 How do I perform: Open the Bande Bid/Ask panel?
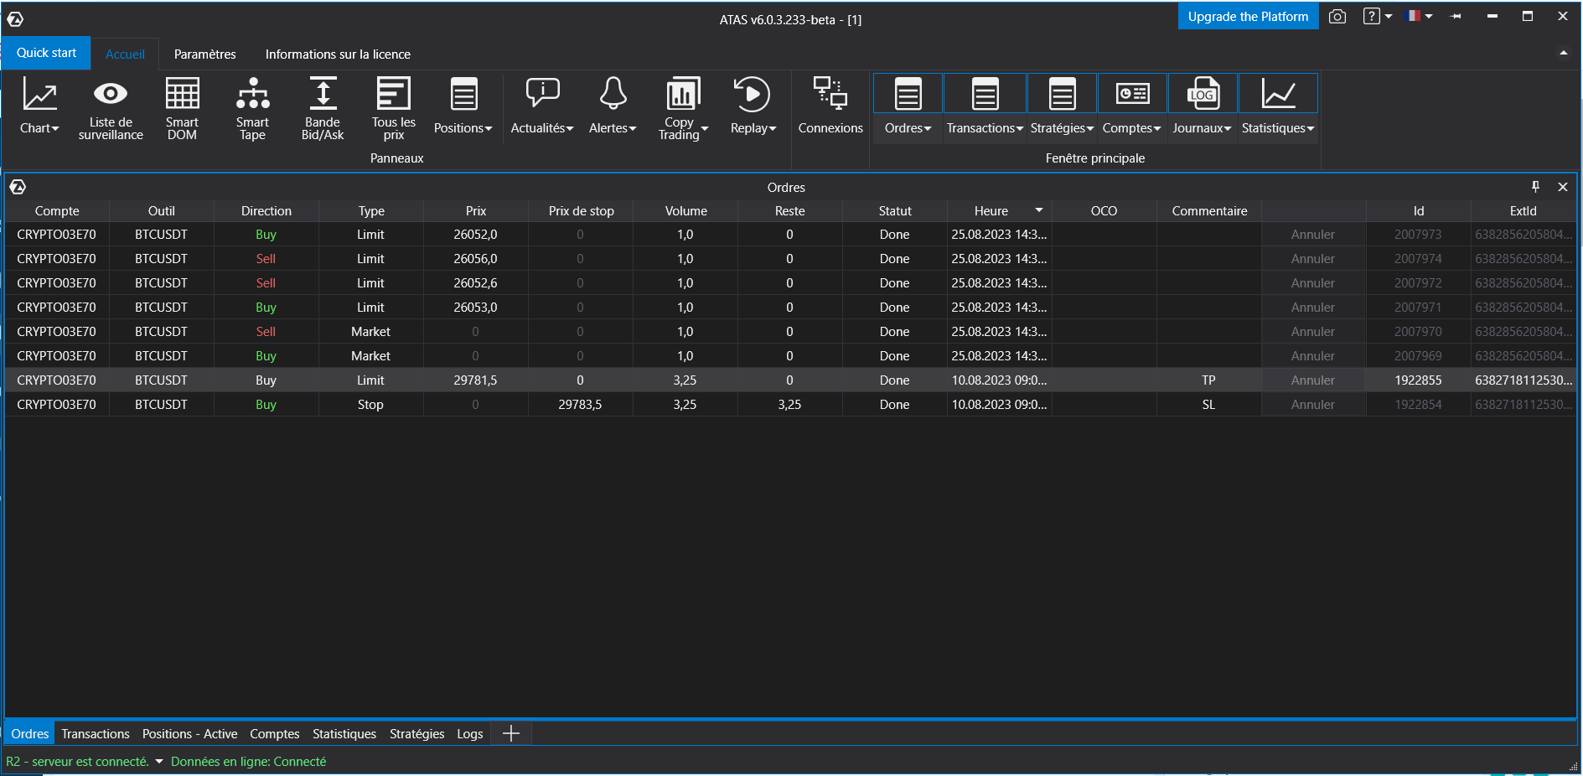point(323,94)
